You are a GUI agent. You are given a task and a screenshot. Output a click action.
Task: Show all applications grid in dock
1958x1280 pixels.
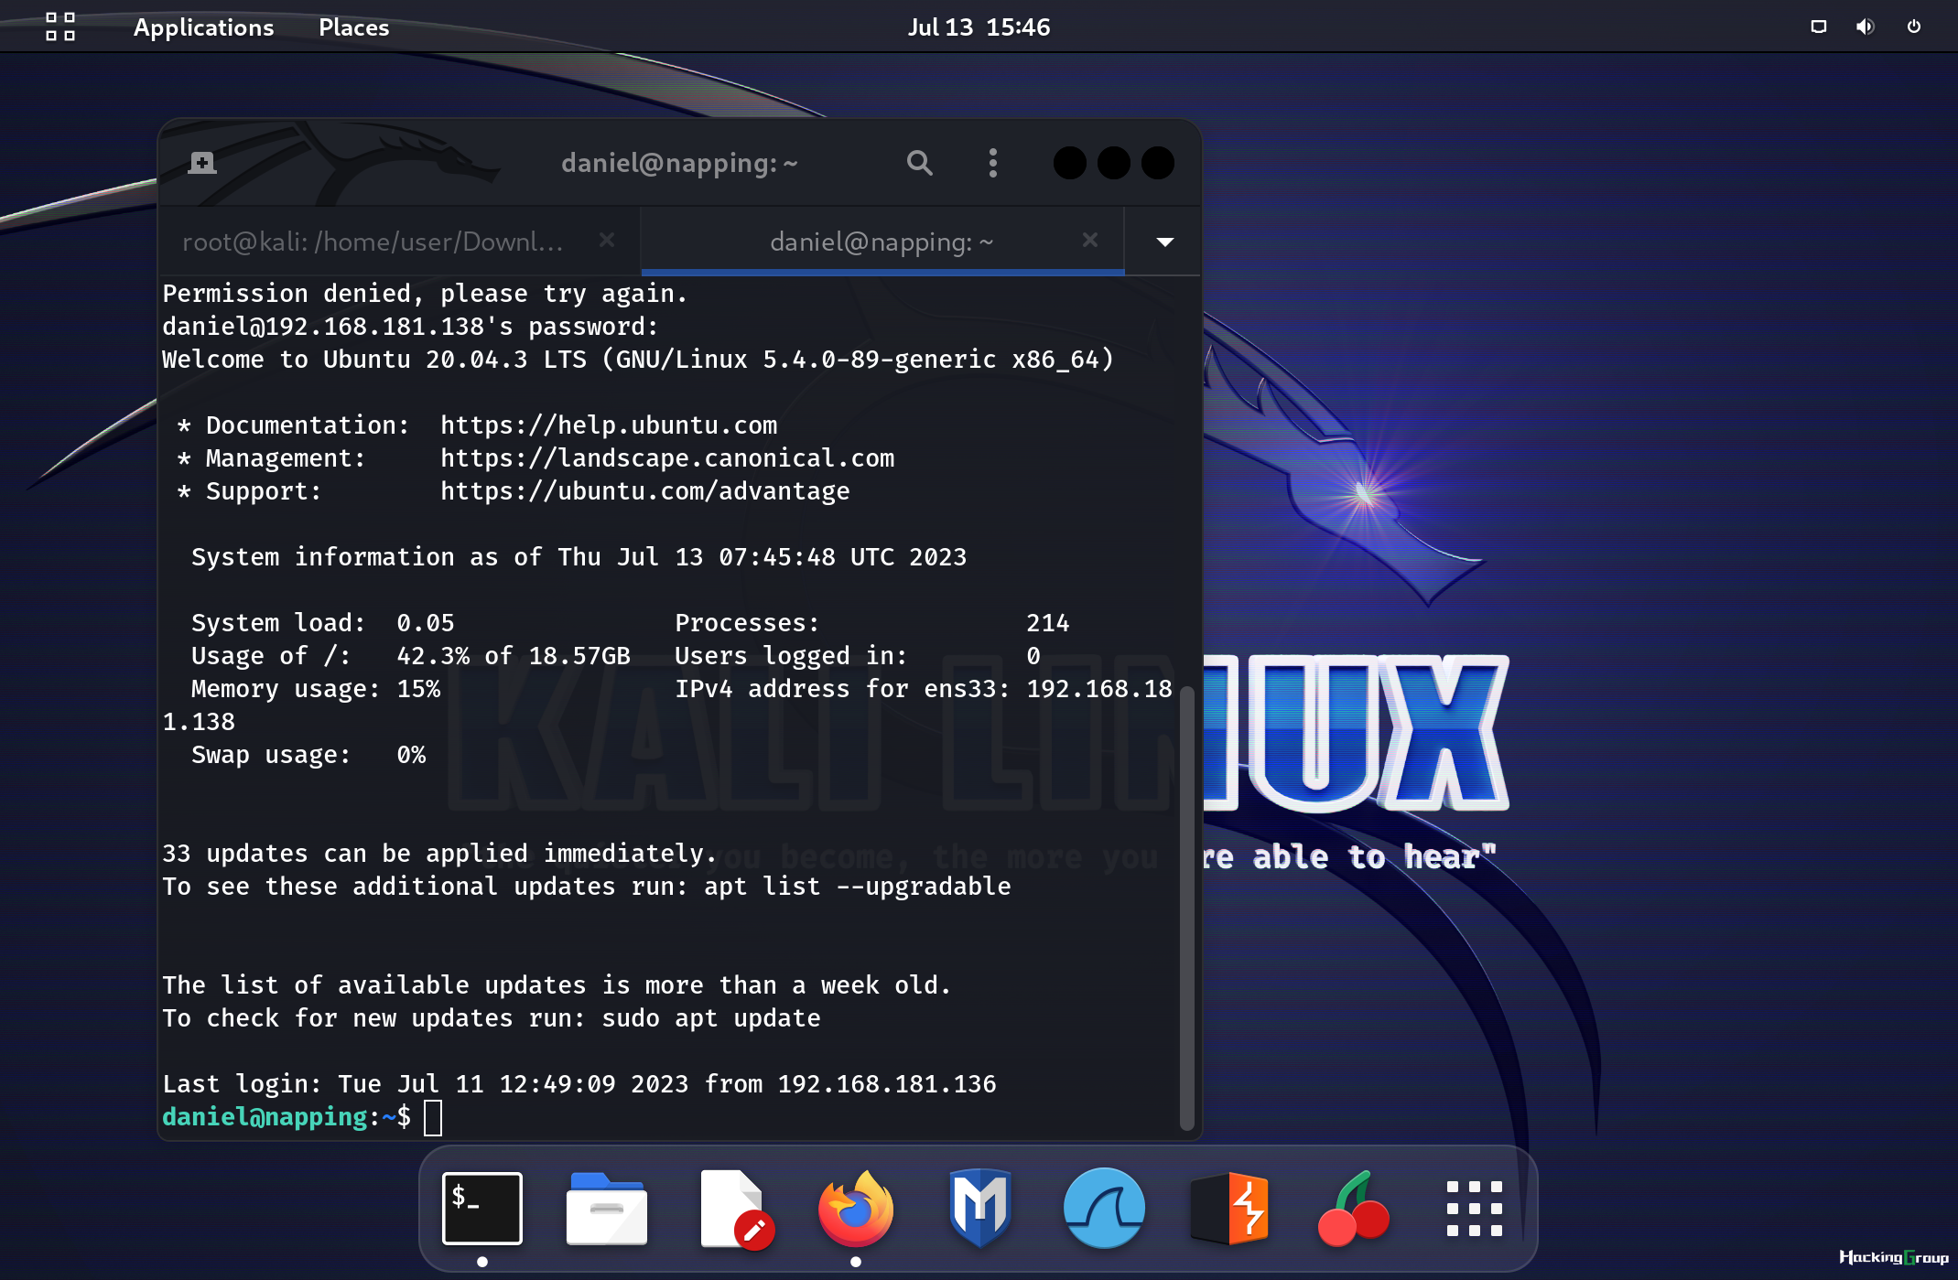click(x=1475, y=1208)
